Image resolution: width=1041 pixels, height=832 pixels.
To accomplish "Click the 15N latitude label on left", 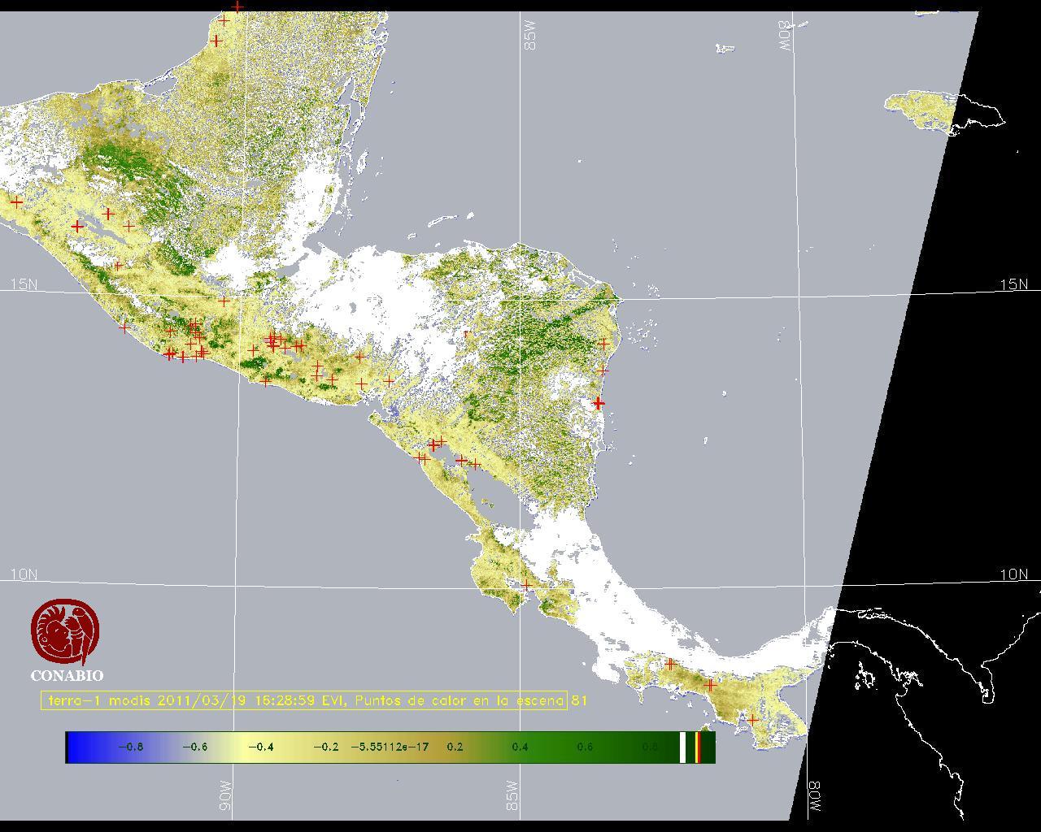I will (x=24, y=284).
